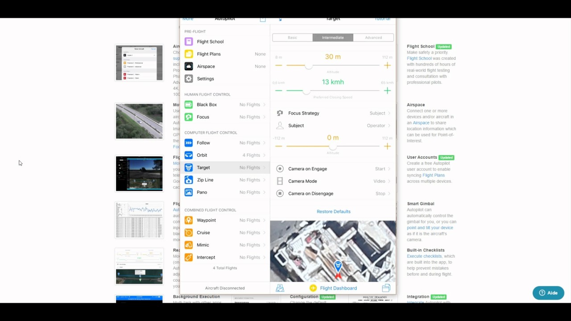The image size is (571, 321).
Task: Click the Focus Strategy icon
Action: pyautogui.click(x=280, y=113)
